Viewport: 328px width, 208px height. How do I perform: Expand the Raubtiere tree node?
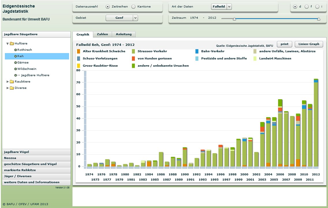[8, 82]
